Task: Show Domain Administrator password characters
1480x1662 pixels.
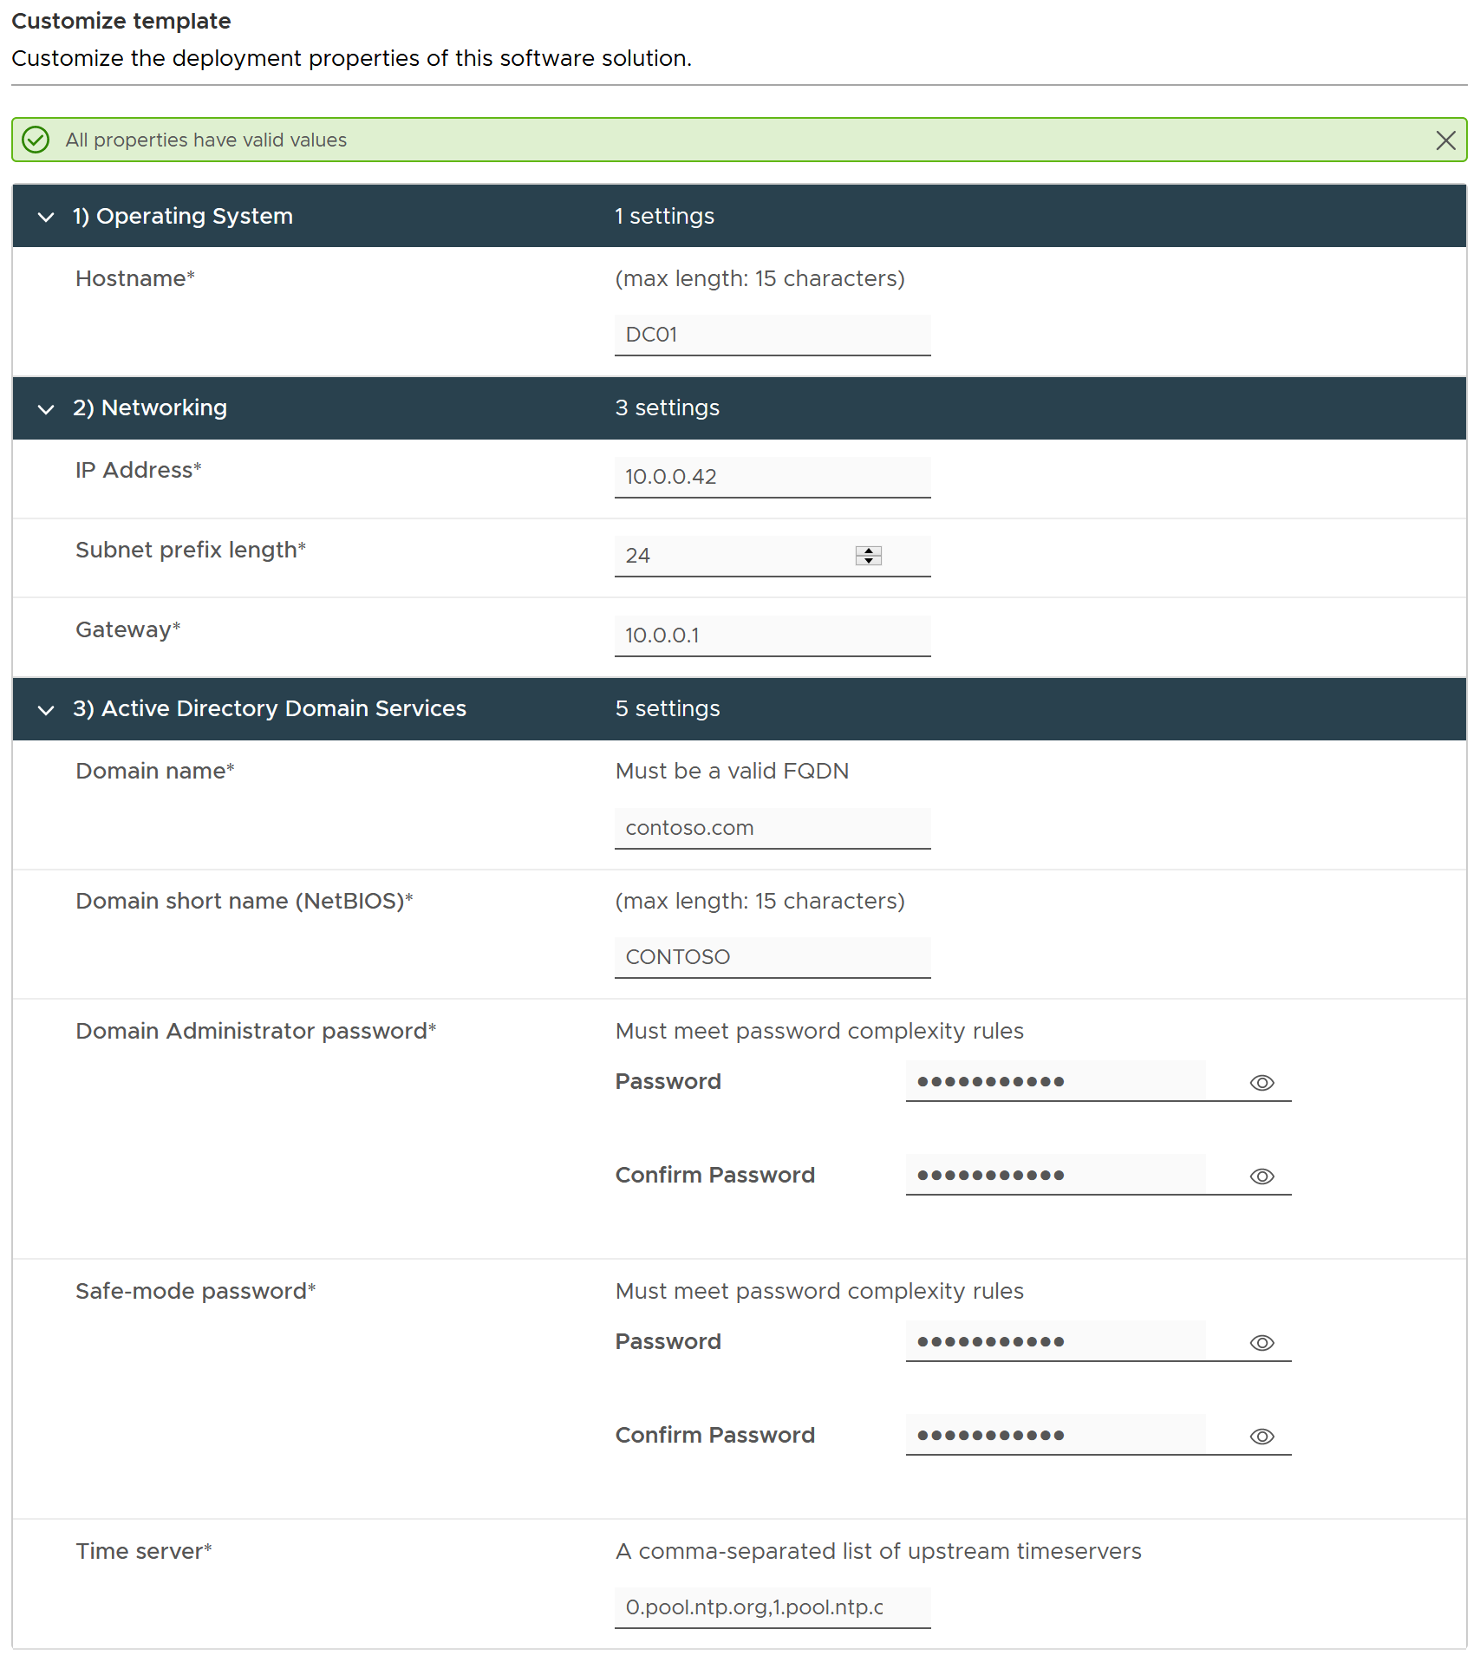Action: tap(1262, 1083)
